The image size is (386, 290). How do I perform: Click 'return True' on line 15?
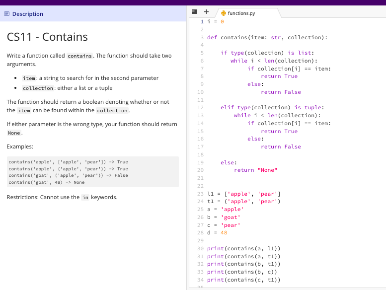(x=279, y=132)
